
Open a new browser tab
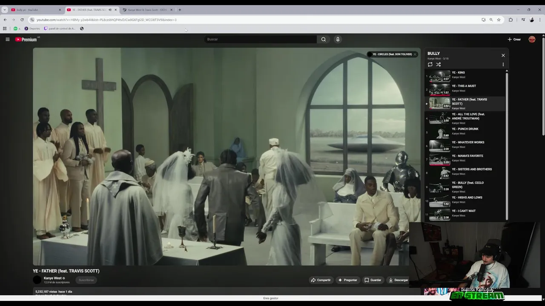pyautogui.click(x=180, y=10)
